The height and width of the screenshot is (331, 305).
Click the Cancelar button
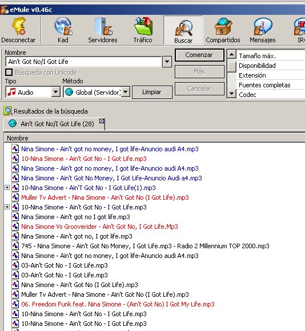[x=199, y=88]
